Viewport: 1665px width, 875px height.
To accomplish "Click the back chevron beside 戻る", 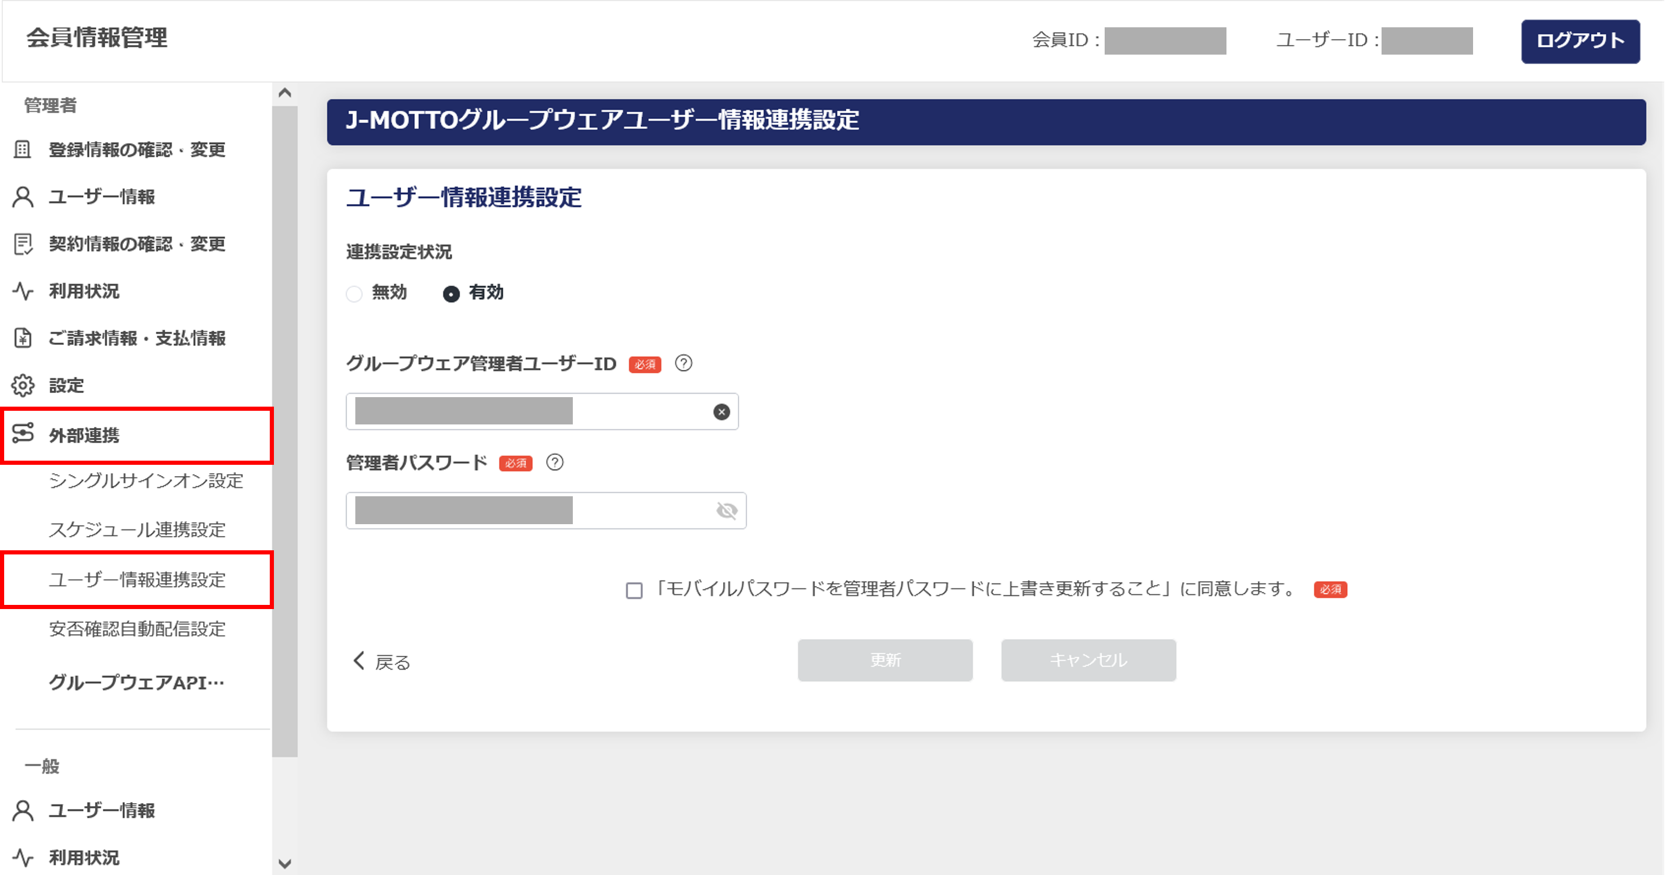I will click(359, 661).
